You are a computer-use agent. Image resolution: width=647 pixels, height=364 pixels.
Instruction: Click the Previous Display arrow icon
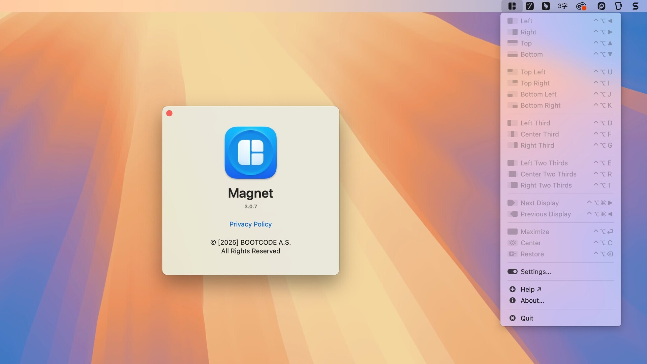click(512, 214)
